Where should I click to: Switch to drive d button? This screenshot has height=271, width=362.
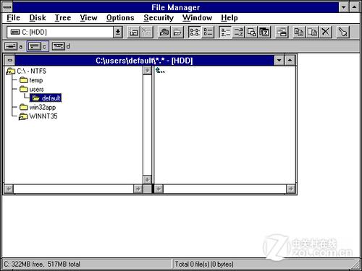tap(61, 46)
